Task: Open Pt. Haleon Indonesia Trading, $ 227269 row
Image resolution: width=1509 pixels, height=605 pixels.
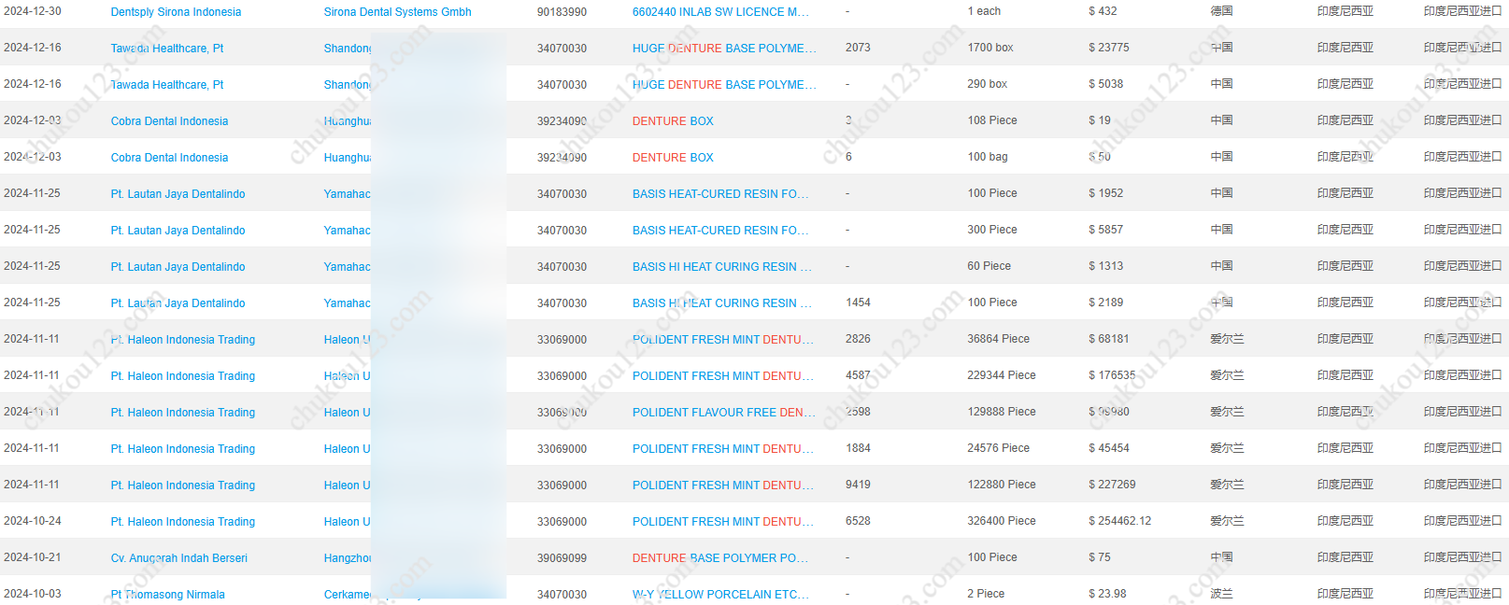Action: 182,485
